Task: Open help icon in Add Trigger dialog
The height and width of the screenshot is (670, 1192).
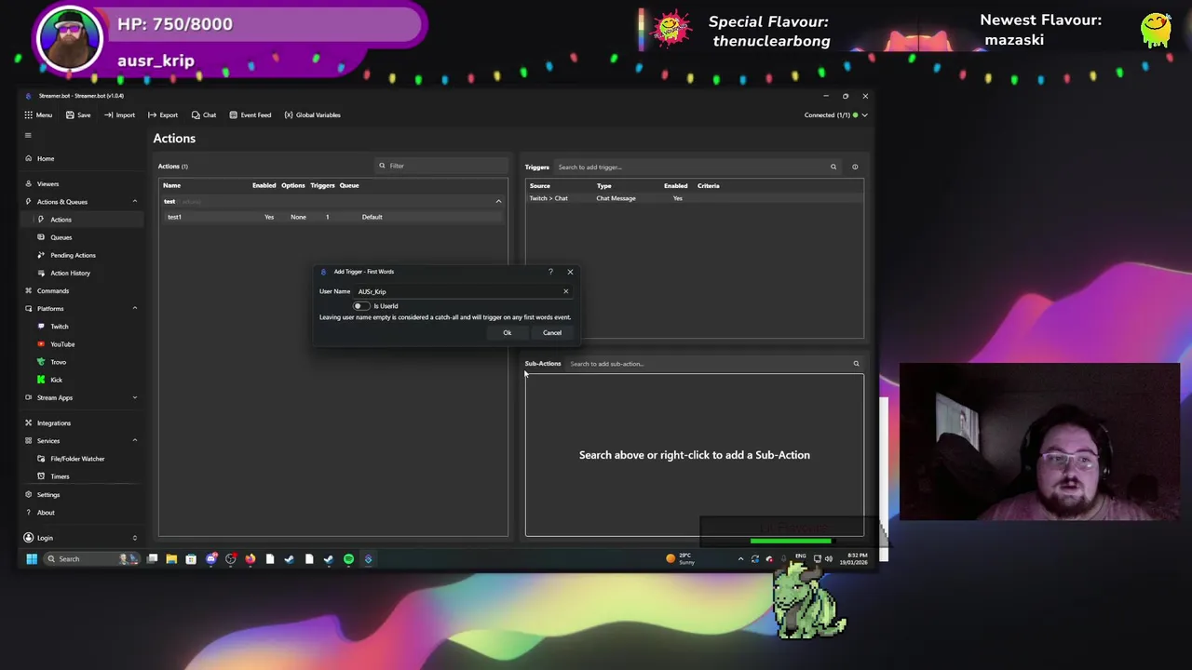Action: tap(549, 272)
